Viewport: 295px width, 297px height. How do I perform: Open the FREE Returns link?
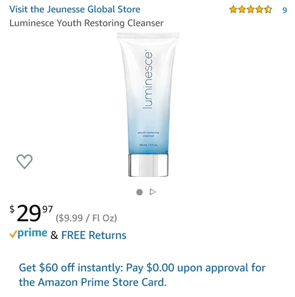pyautogui.click(x=94, y=235)
